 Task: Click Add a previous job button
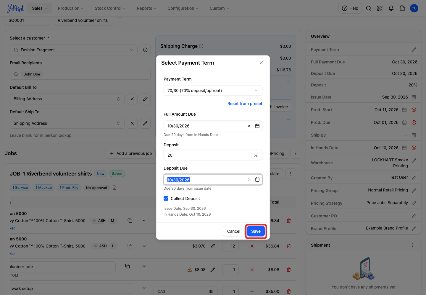click(x=131, y=153)
